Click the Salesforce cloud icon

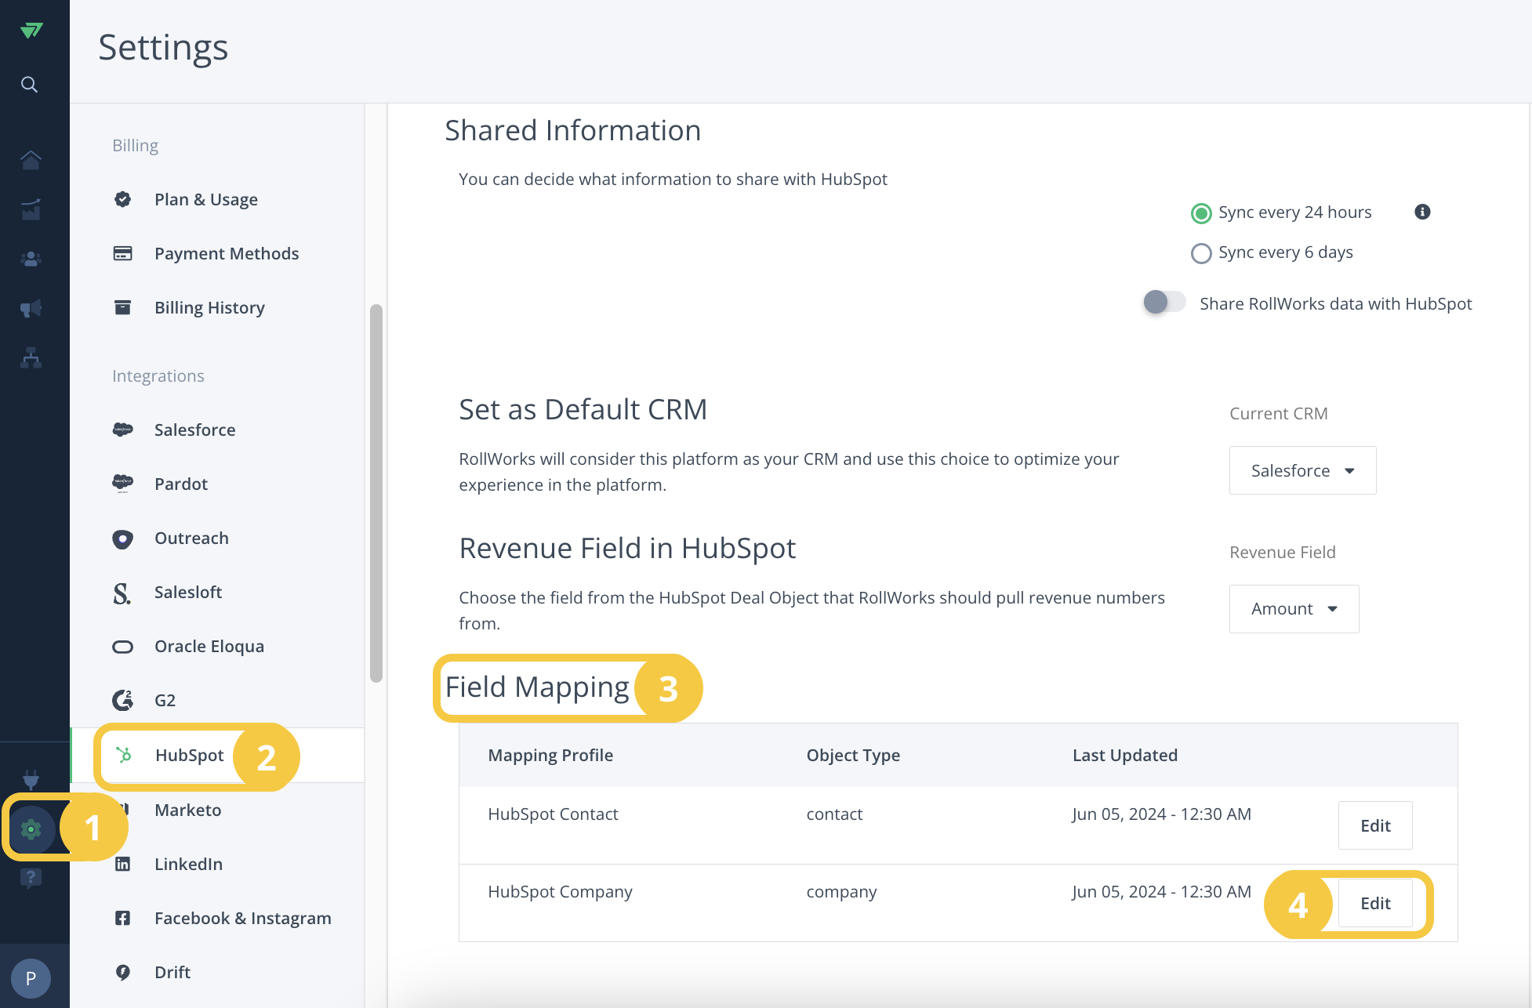coord(123,430)
